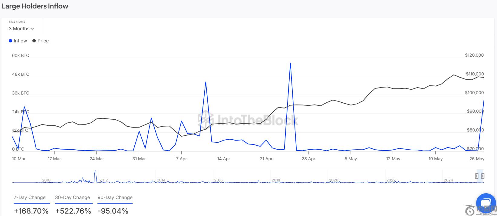This screenshot has width=497, height=216.
Task: Click the TIME FRAME label
Action: coord(17,22)
